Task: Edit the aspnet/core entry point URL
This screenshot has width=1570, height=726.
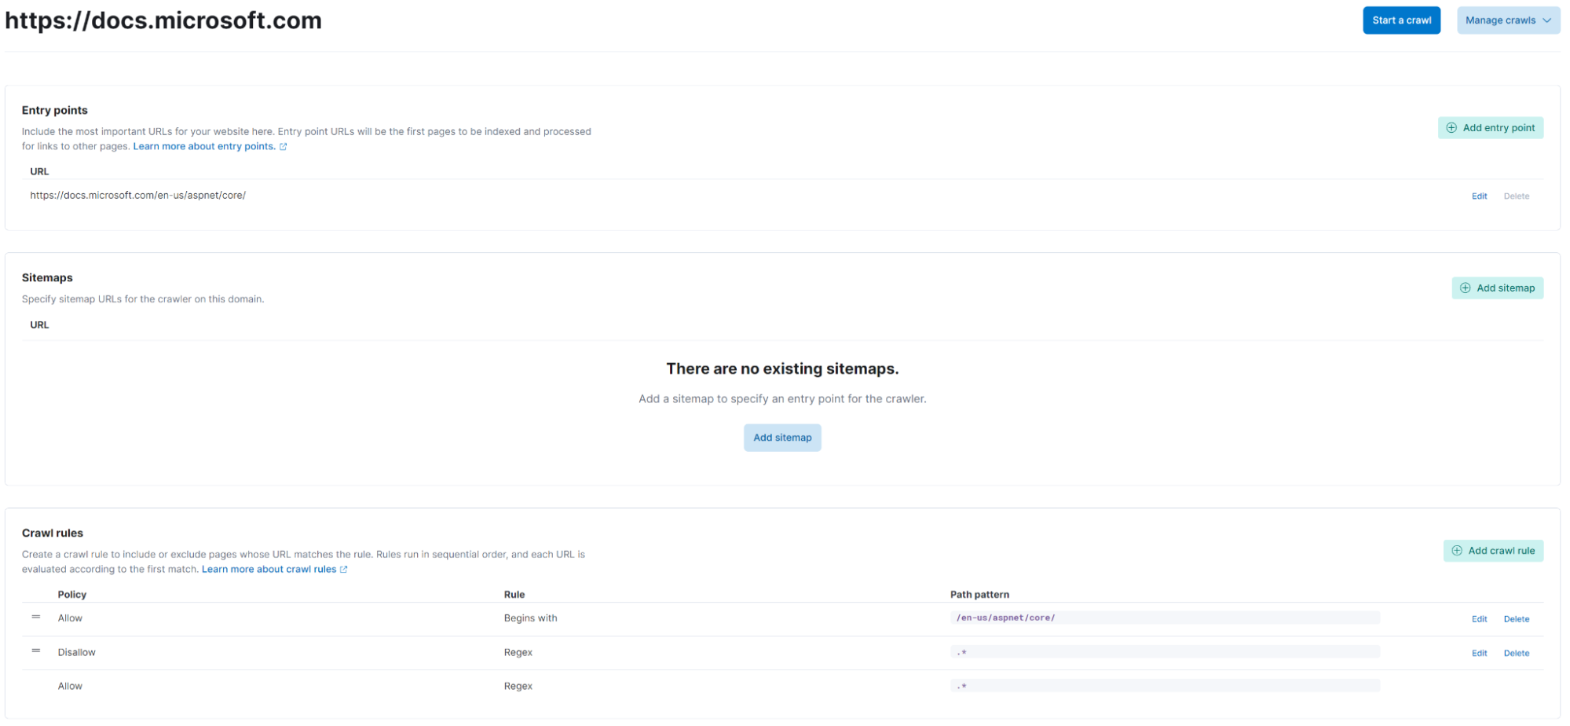Action: tap(1479, 196)
